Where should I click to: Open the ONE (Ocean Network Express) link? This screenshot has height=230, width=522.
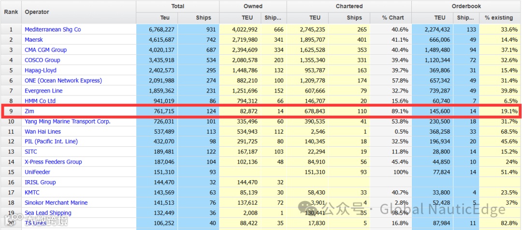click(63, 80)
